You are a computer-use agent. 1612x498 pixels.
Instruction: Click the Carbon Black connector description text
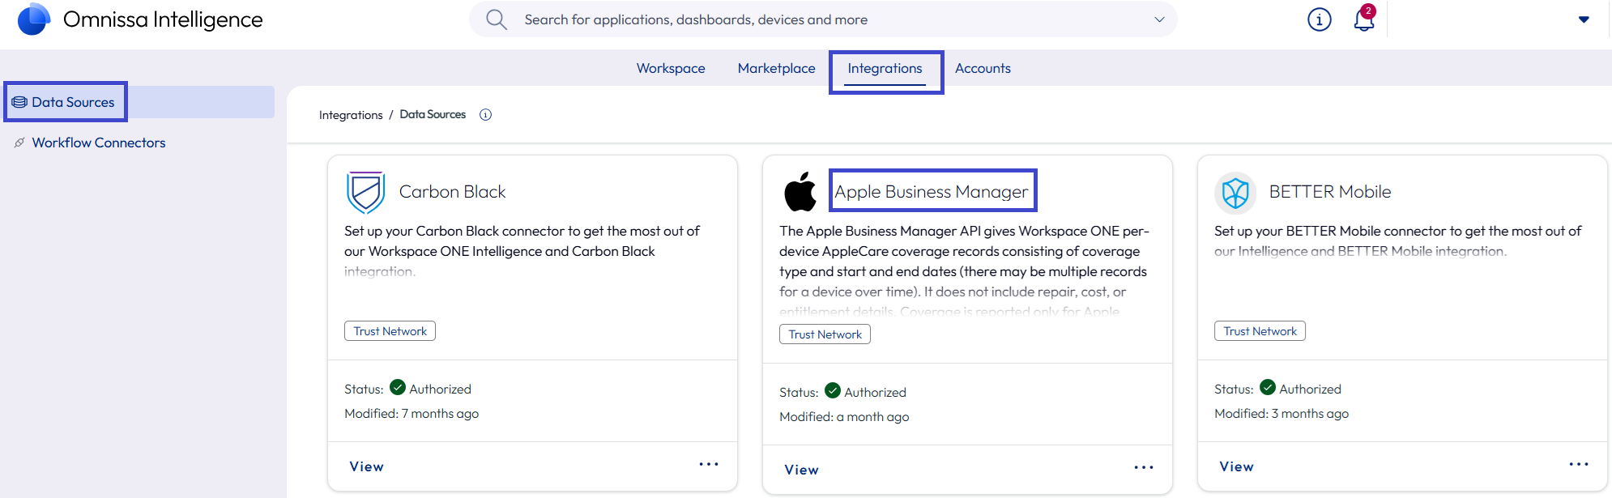(x=522, y=251)
